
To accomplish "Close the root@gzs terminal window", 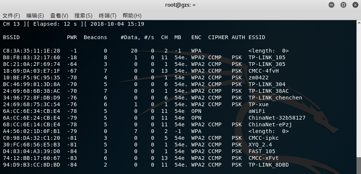I will pyautogui.click(x=355, y=5).
